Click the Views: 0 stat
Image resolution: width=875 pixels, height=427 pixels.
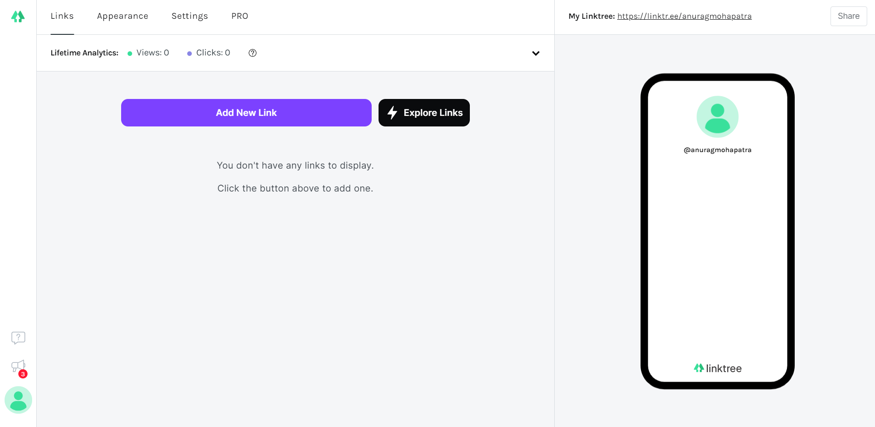(x=148, y=53)
